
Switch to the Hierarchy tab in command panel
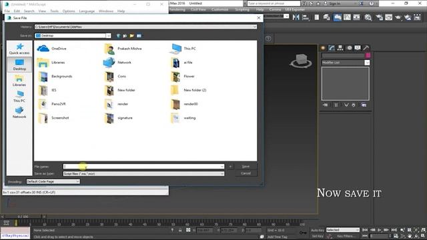coord(340,48)
